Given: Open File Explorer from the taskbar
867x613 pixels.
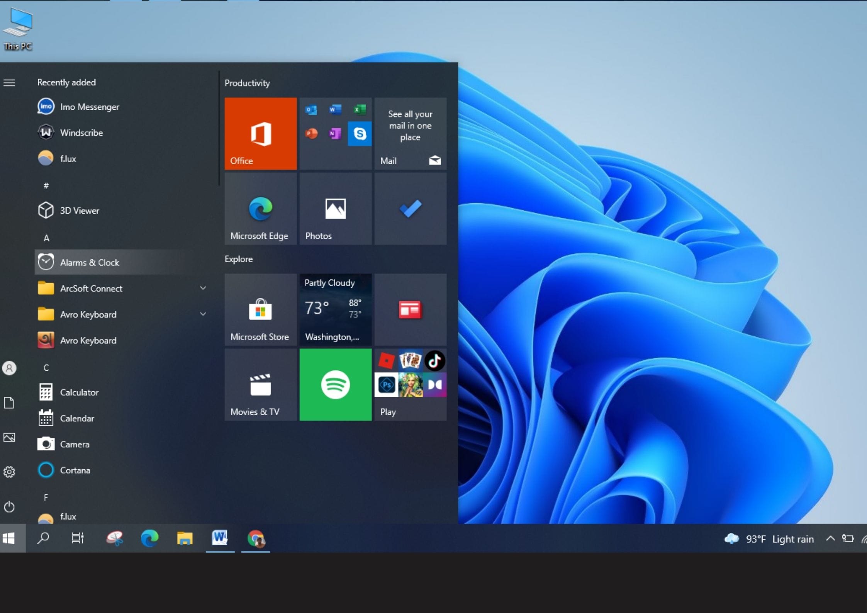Looking at the screenshot, I should (x=185, y=538).
